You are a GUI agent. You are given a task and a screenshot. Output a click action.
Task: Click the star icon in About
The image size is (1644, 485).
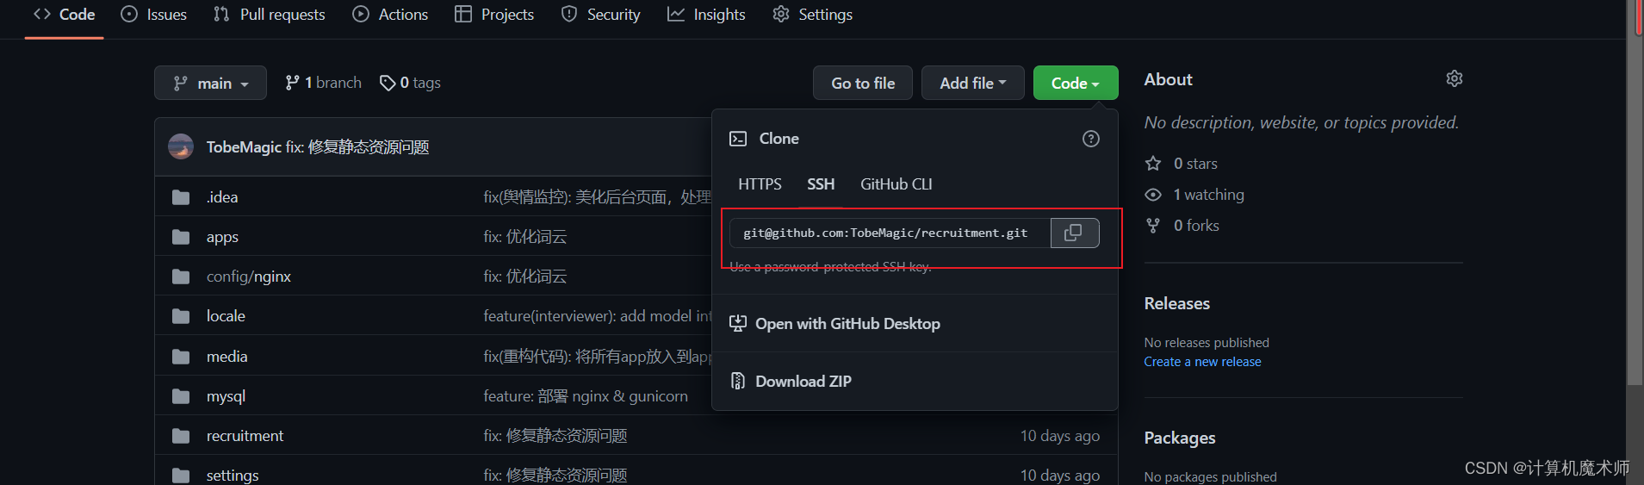1153,164
